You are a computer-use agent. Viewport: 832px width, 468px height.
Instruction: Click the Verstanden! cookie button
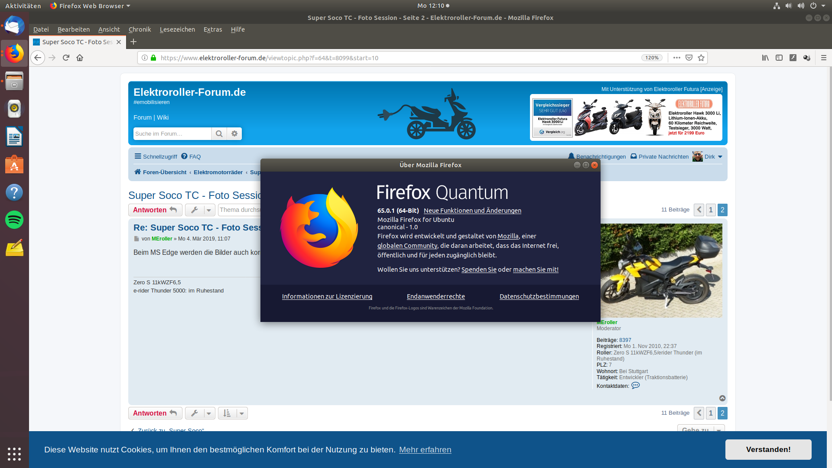tap(768, 449)
